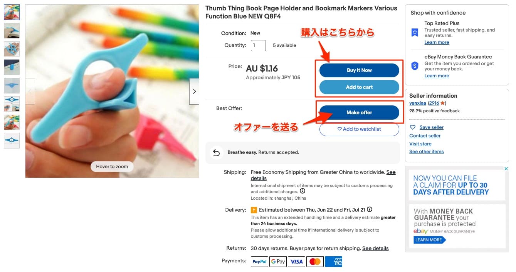The width and height of the screenshot is (516, 272).
Task: Click the eBay Money Back Guarantee shield icon
Action: pyautogui.click(x=415, y=66)
